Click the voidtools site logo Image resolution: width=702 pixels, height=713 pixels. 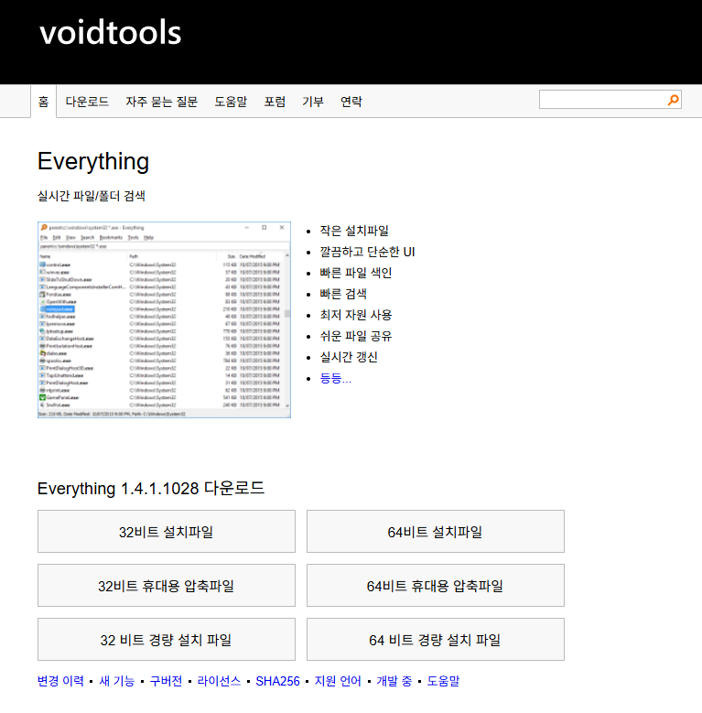(x=111, y=33)
